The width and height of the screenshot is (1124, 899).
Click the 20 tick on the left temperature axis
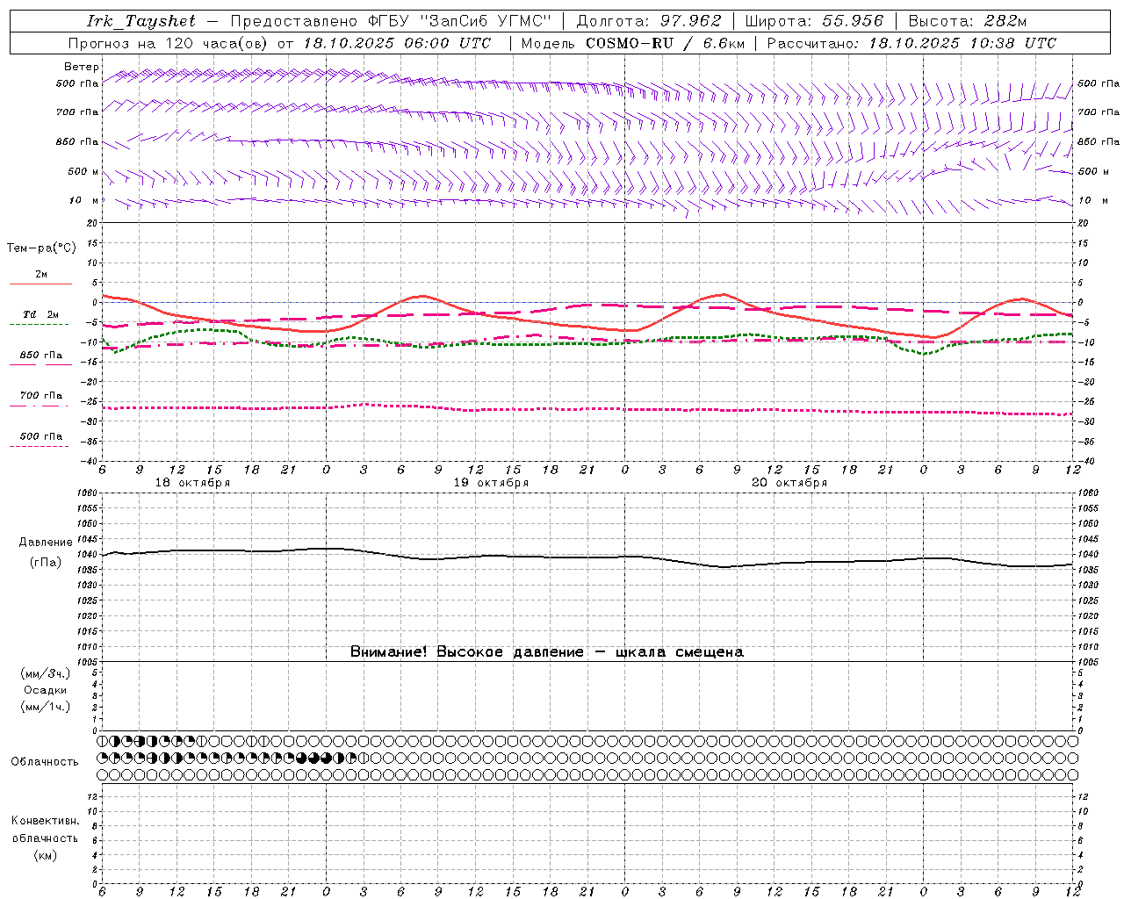(94, 223)
